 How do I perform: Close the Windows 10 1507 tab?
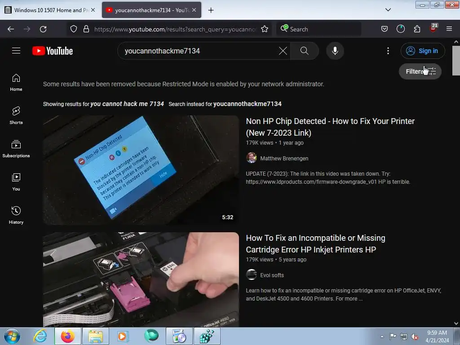[x=93, y=10]
